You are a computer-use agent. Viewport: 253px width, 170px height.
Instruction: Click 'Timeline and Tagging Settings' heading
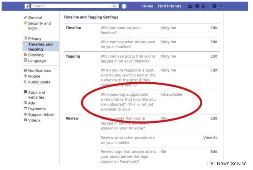point(91,17)
